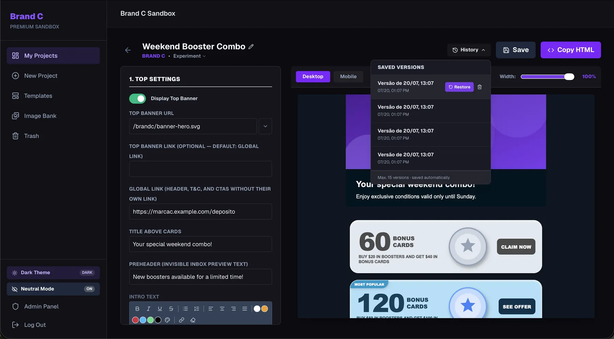Toggle Display Top Banner switch
The image size is (614, 339).
click(137, 99)
